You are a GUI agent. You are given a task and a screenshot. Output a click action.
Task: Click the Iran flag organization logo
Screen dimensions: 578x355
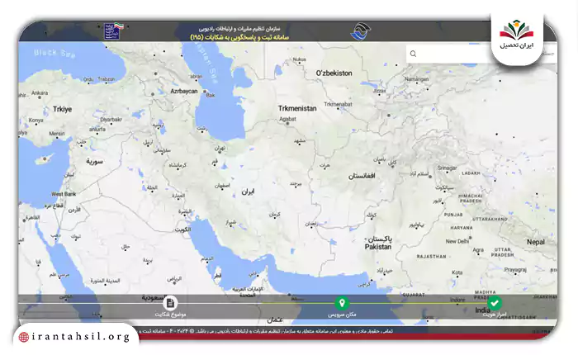point(114,31)
